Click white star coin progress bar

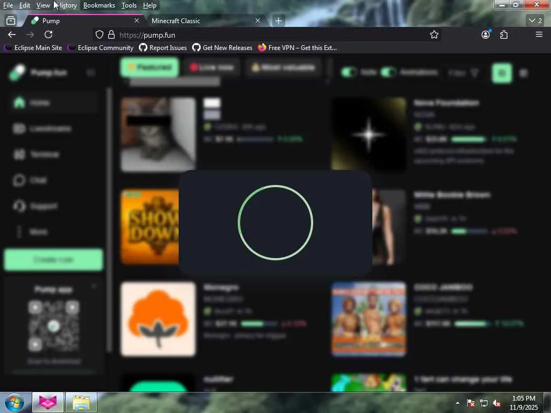coord(469,139)
